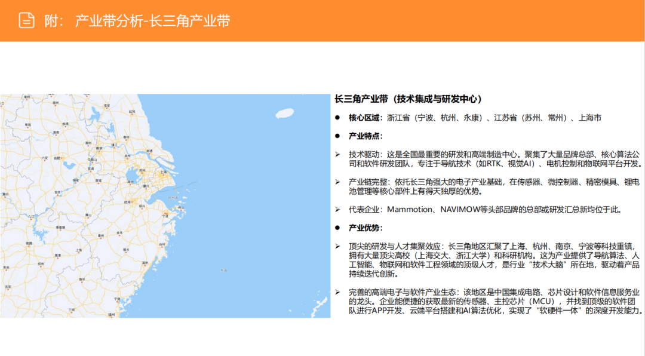645x356 pixels.
Task: Select the Jinhua city marker on the map
Action: [x=120, y=234]
